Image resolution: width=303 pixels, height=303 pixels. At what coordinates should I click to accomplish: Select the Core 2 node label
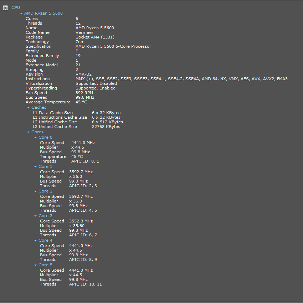point(45,191)
